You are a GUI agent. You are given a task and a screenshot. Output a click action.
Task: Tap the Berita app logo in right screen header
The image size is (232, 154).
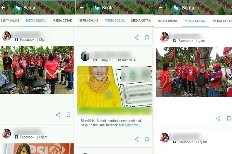pos(177,8)
